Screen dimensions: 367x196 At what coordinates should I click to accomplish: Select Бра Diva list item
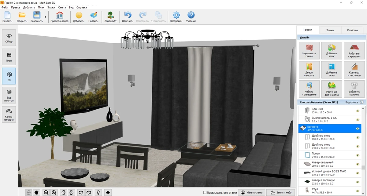click(x=330, y=111)
